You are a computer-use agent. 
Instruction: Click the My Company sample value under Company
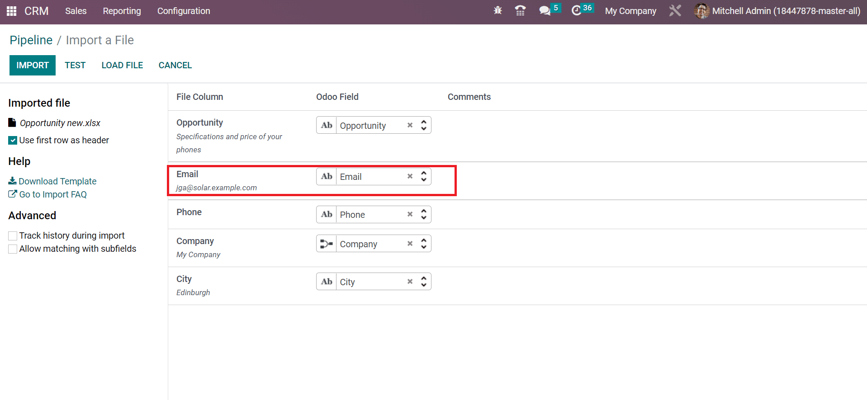click(x=198, y=254)
